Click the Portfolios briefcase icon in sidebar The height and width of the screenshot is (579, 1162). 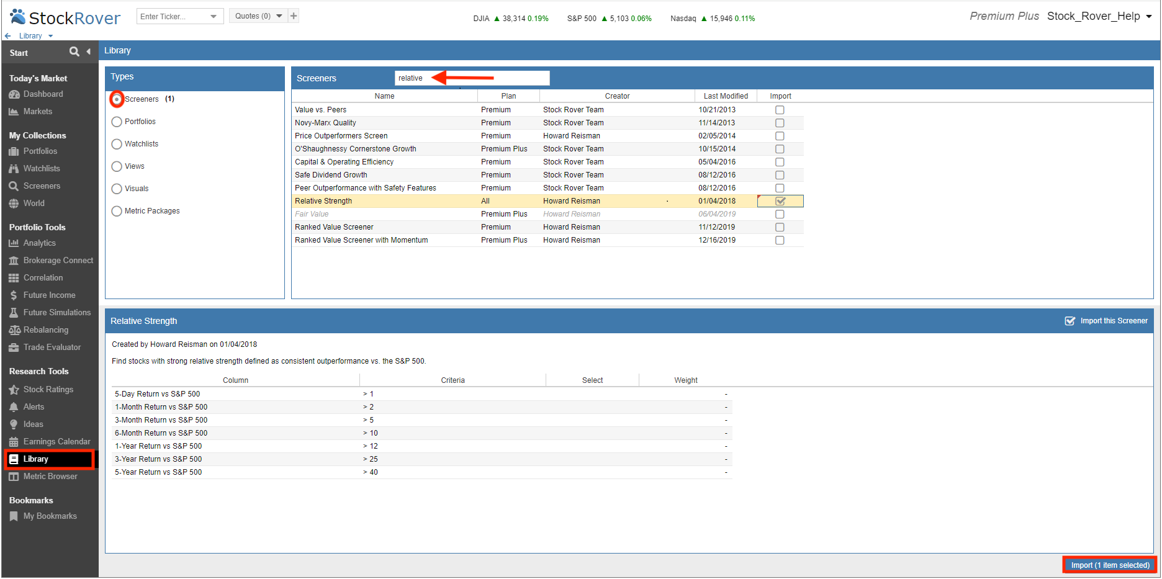tap(14, 151)
